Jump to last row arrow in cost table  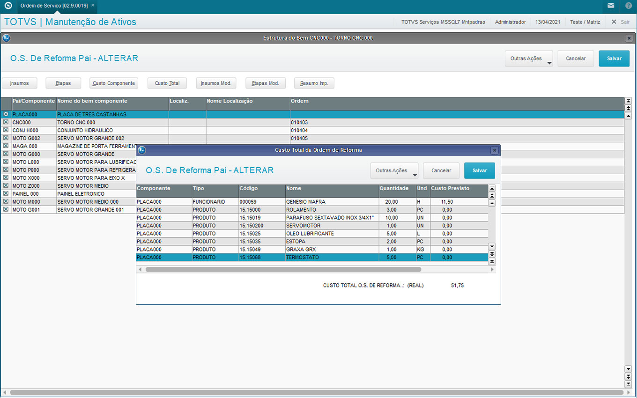pos(492,261)
